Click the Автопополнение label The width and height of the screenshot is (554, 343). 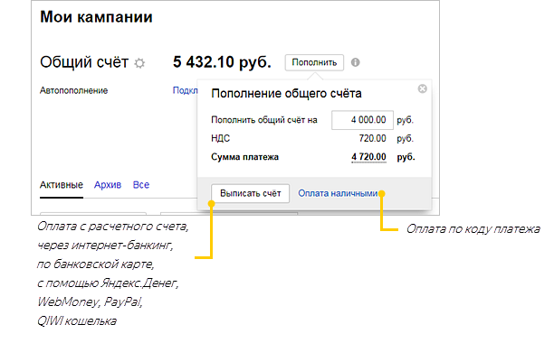point(73,90)
